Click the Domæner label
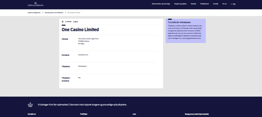 tap(65, 55)
